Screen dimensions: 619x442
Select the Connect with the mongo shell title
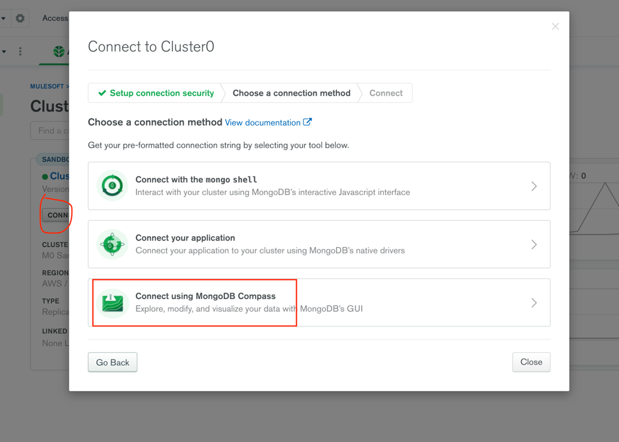click(196, 180)
